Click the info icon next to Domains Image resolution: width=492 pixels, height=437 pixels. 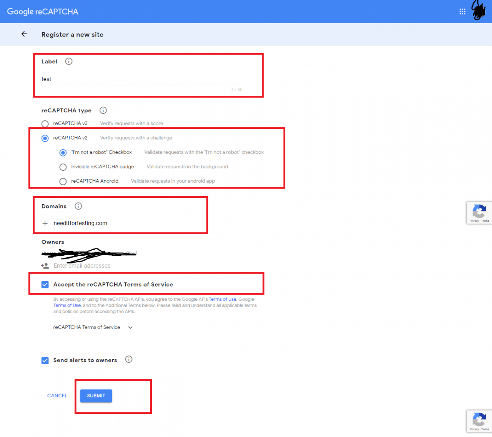click(78, 206)
